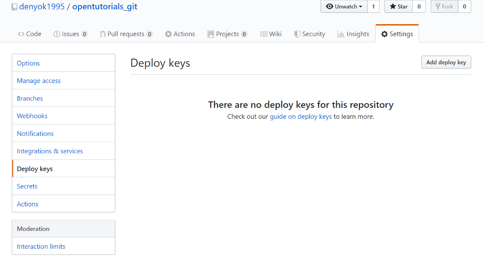Viewport: 484px width, 277px height.
Task: Click the Pull requests branch icon
Action: pyautogui.click(x=103, y=34)
